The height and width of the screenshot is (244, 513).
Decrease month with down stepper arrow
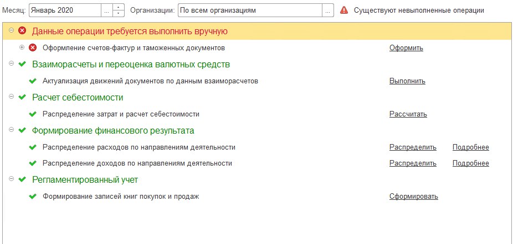(x=119, y=13)
